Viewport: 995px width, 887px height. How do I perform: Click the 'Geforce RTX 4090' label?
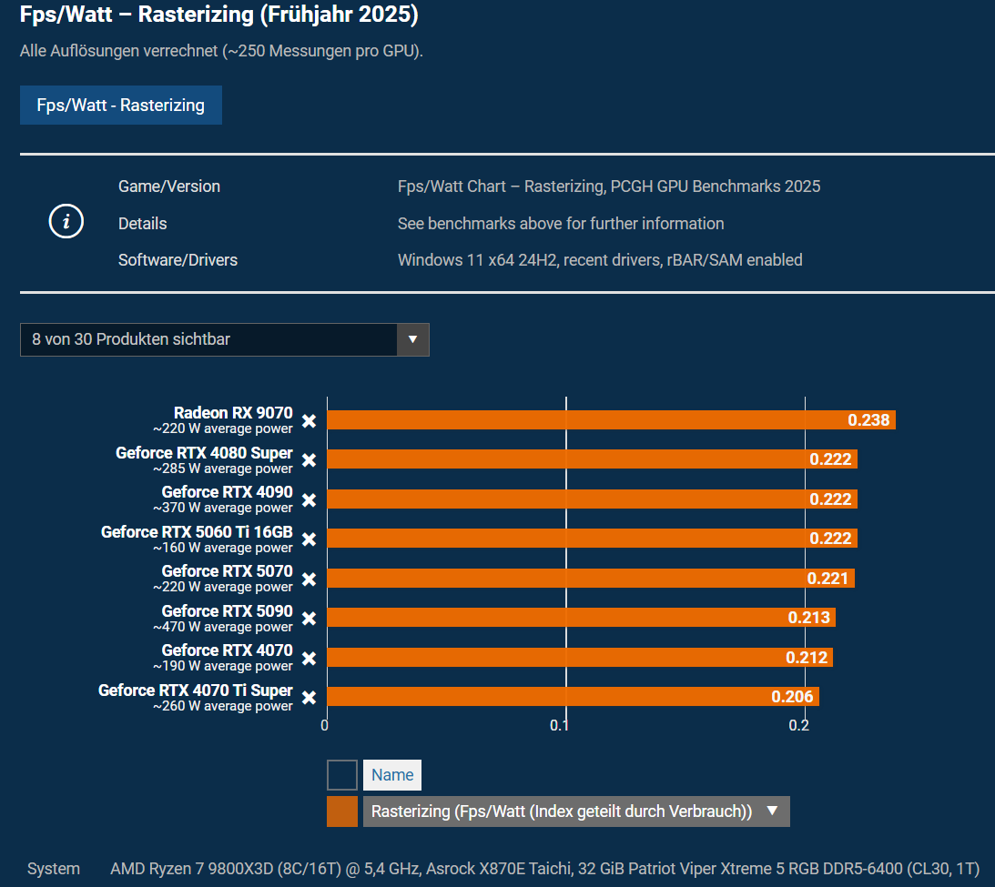point(228,492)
